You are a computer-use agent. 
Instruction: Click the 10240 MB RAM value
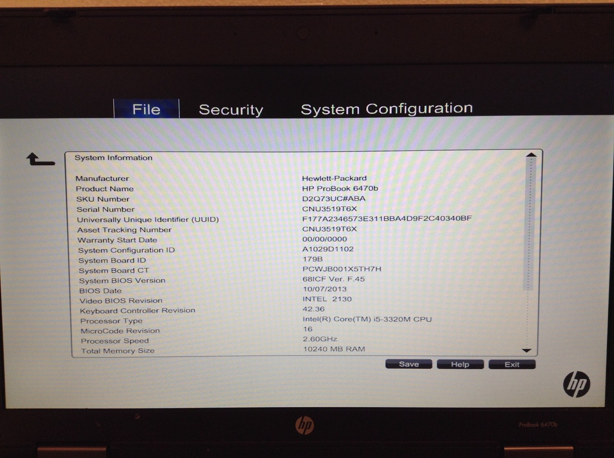point(334,349)
